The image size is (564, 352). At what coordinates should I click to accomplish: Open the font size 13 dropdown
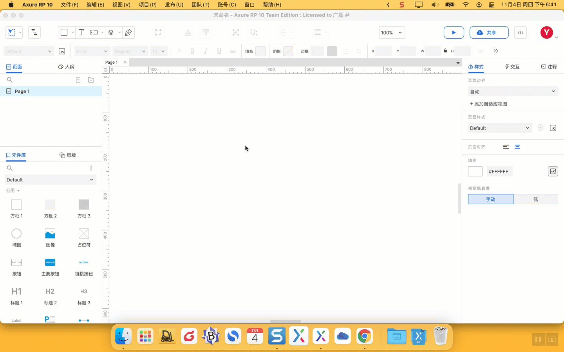pos(159,51)
